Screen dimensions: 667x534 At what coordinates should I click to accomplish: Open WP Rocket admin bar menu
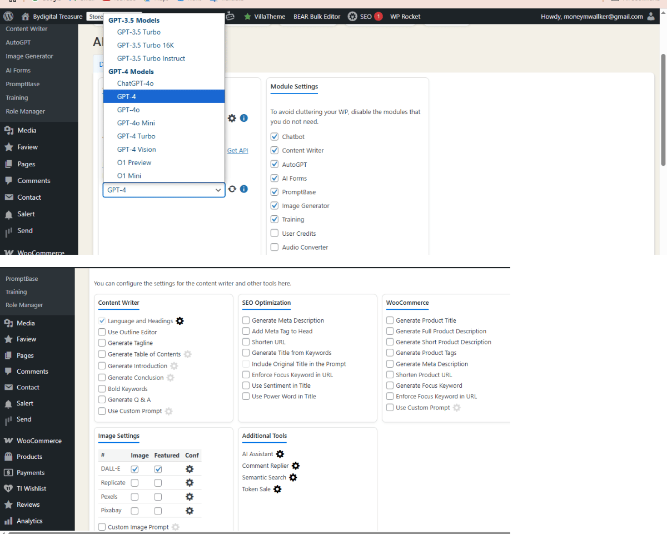pyautogui.click(x=405, y=17)
